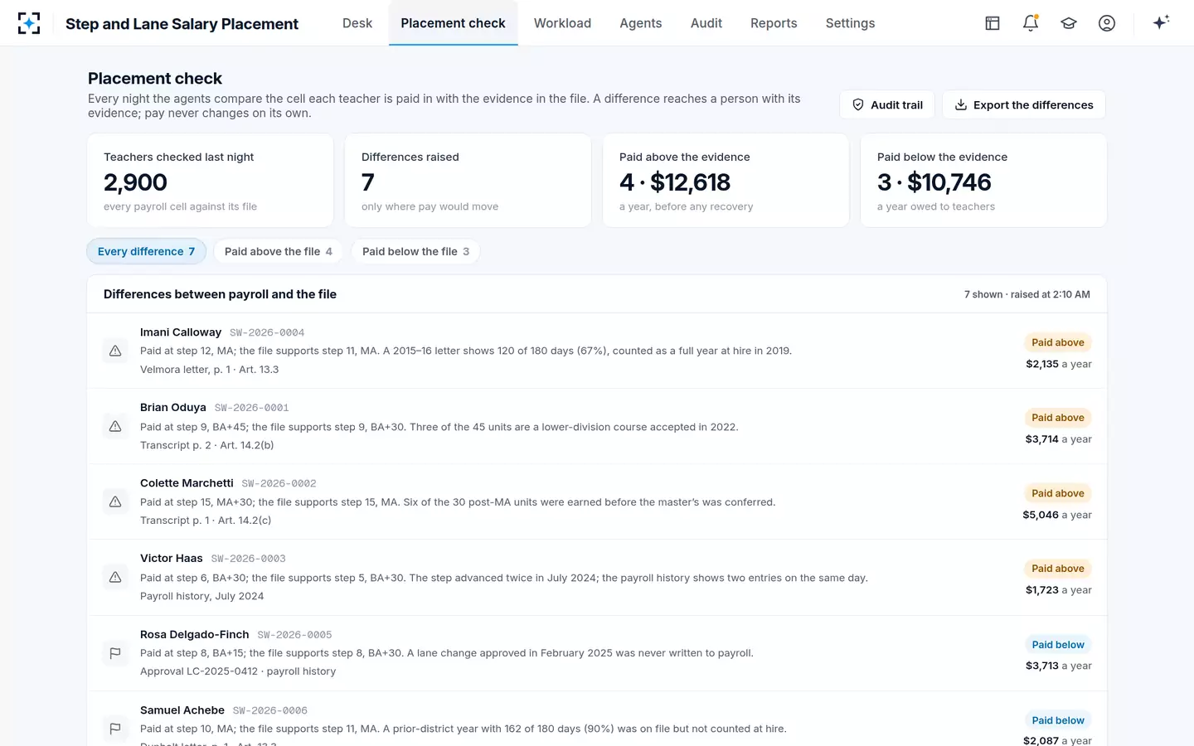Open Imani Calloway's difference
Screen dimensions: 1194x746
(x=597, y=351)
